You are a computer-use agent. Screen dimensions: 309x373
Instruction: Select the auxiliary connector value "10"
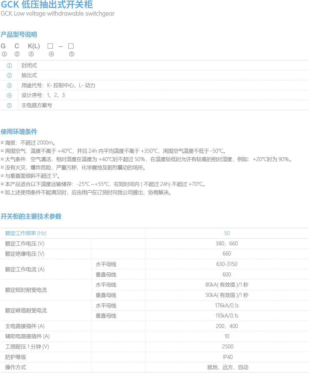click(227, 336)
